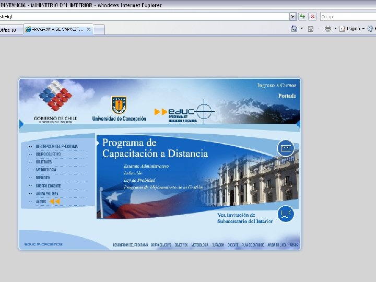376x282 pixels.
Task: Open Grupo Objetivo in the side menu
Action: pos(48,154)
